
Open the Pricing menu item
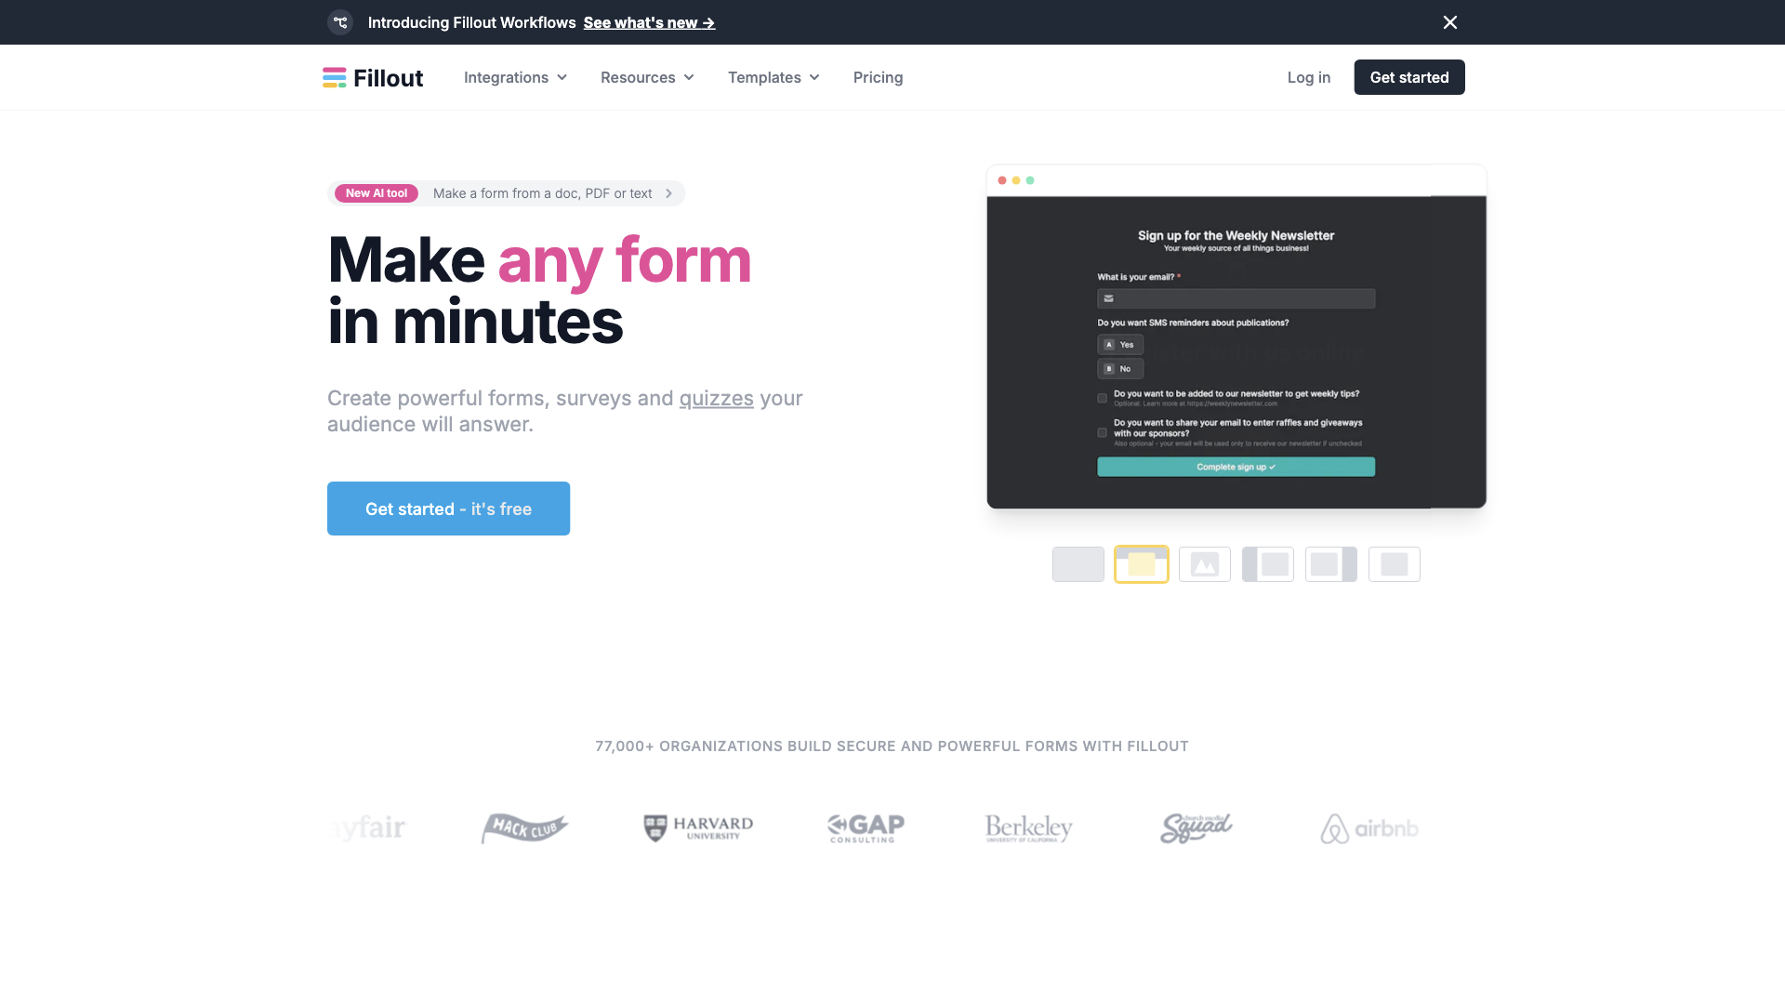click(878, 77)
